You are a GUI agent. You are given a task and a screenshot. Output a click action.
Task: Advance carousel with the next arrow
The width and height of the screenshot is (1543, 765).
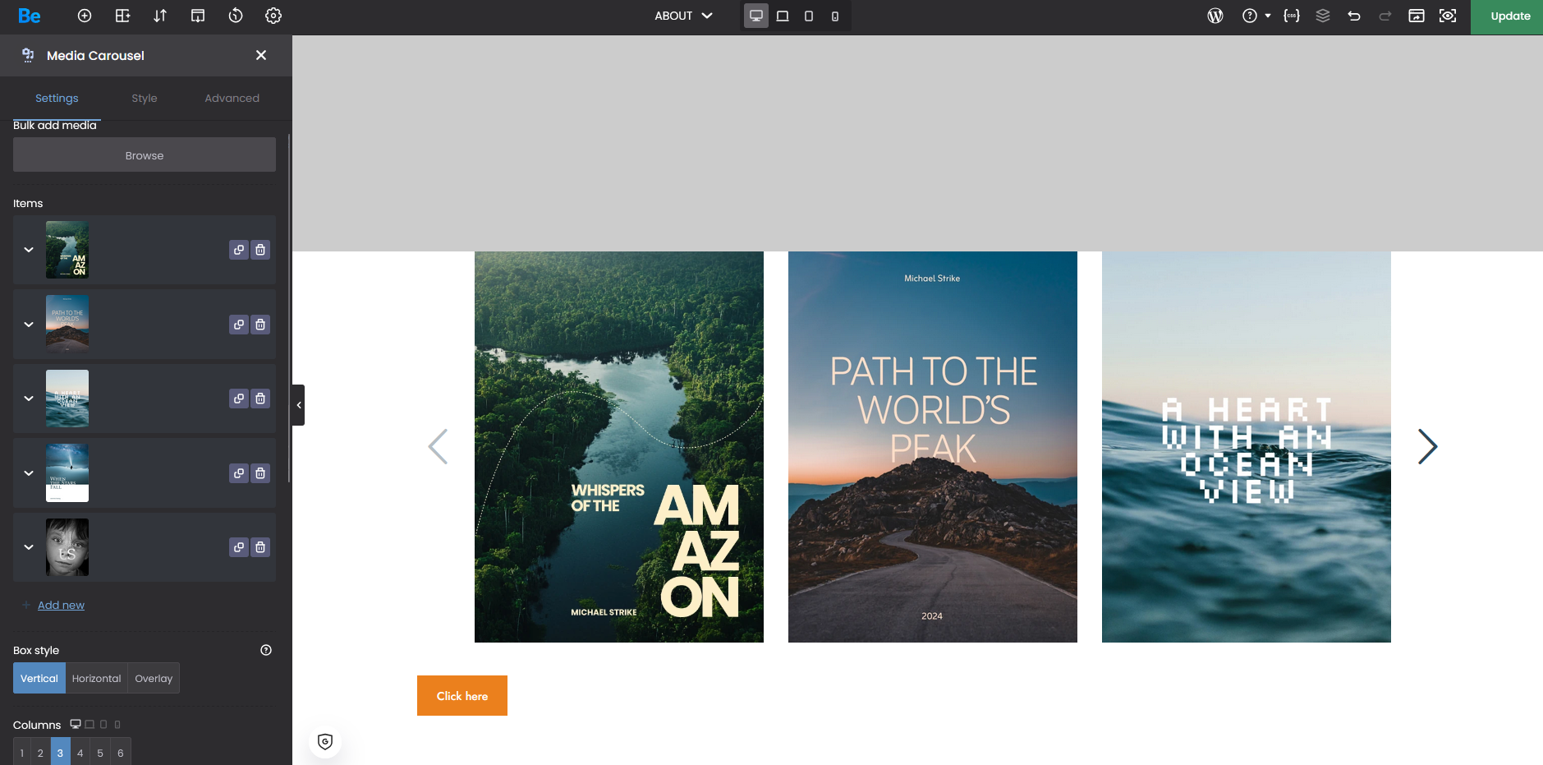tap(1427, 447)
